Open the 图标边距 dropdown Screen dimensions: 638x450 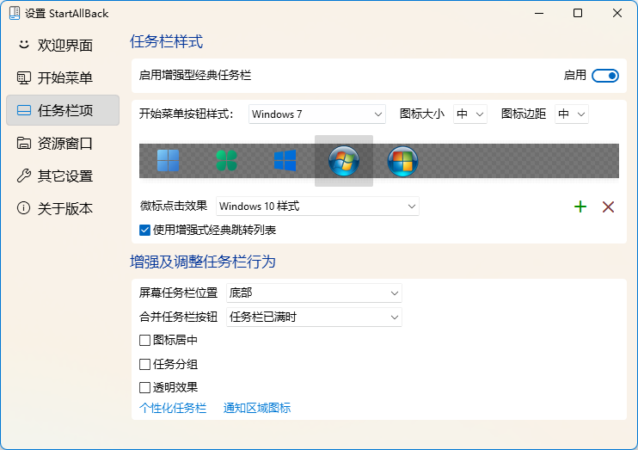tap(571, 114)
